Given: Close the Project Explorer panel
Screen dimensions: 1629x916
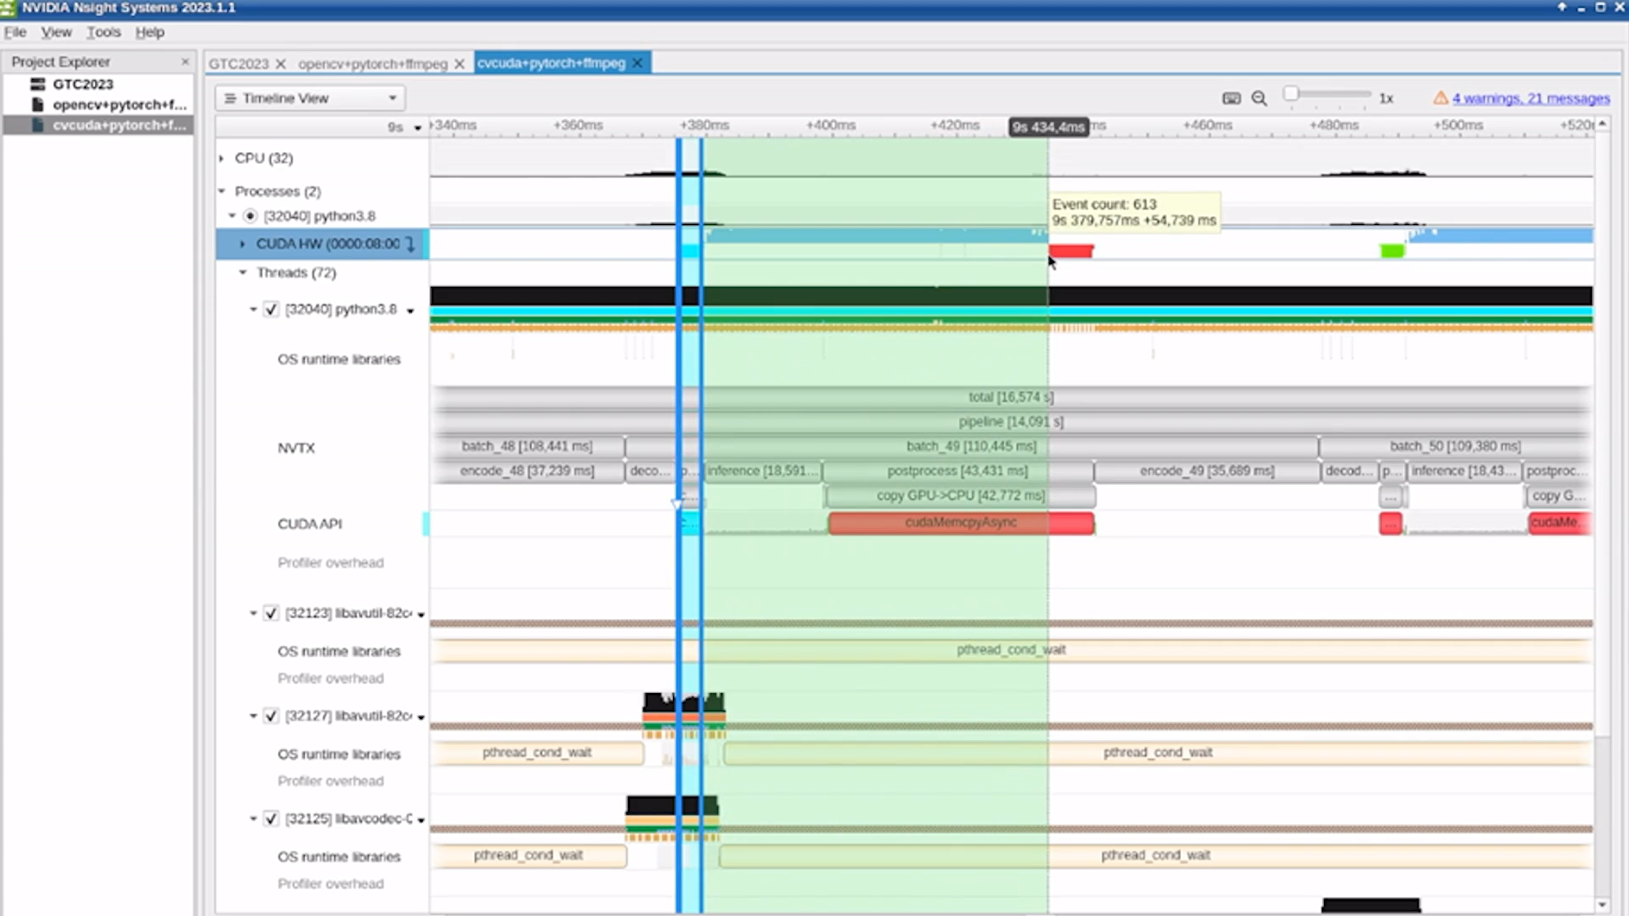Looking at the screenshot, I should click(185, 62).
